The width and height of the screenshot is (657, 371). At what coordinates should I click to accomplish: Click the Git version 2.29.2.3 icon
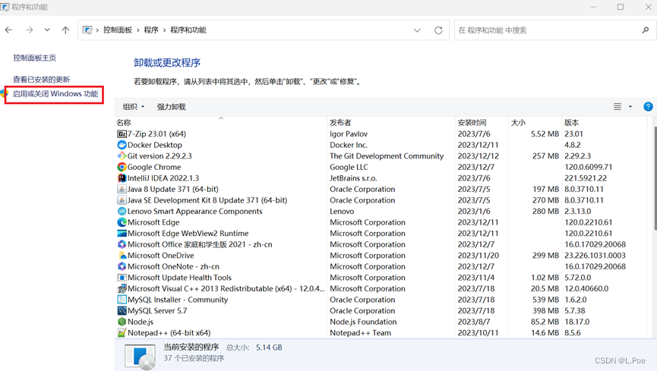click(122, 156)
